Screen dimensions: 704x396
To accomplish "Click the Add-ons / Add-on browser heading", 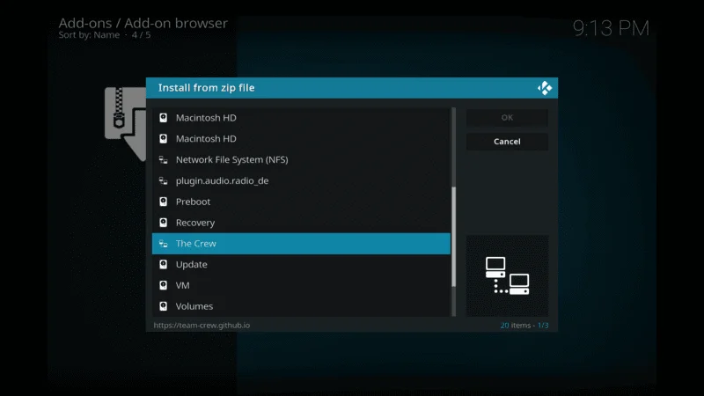I will tap(143, 23).
